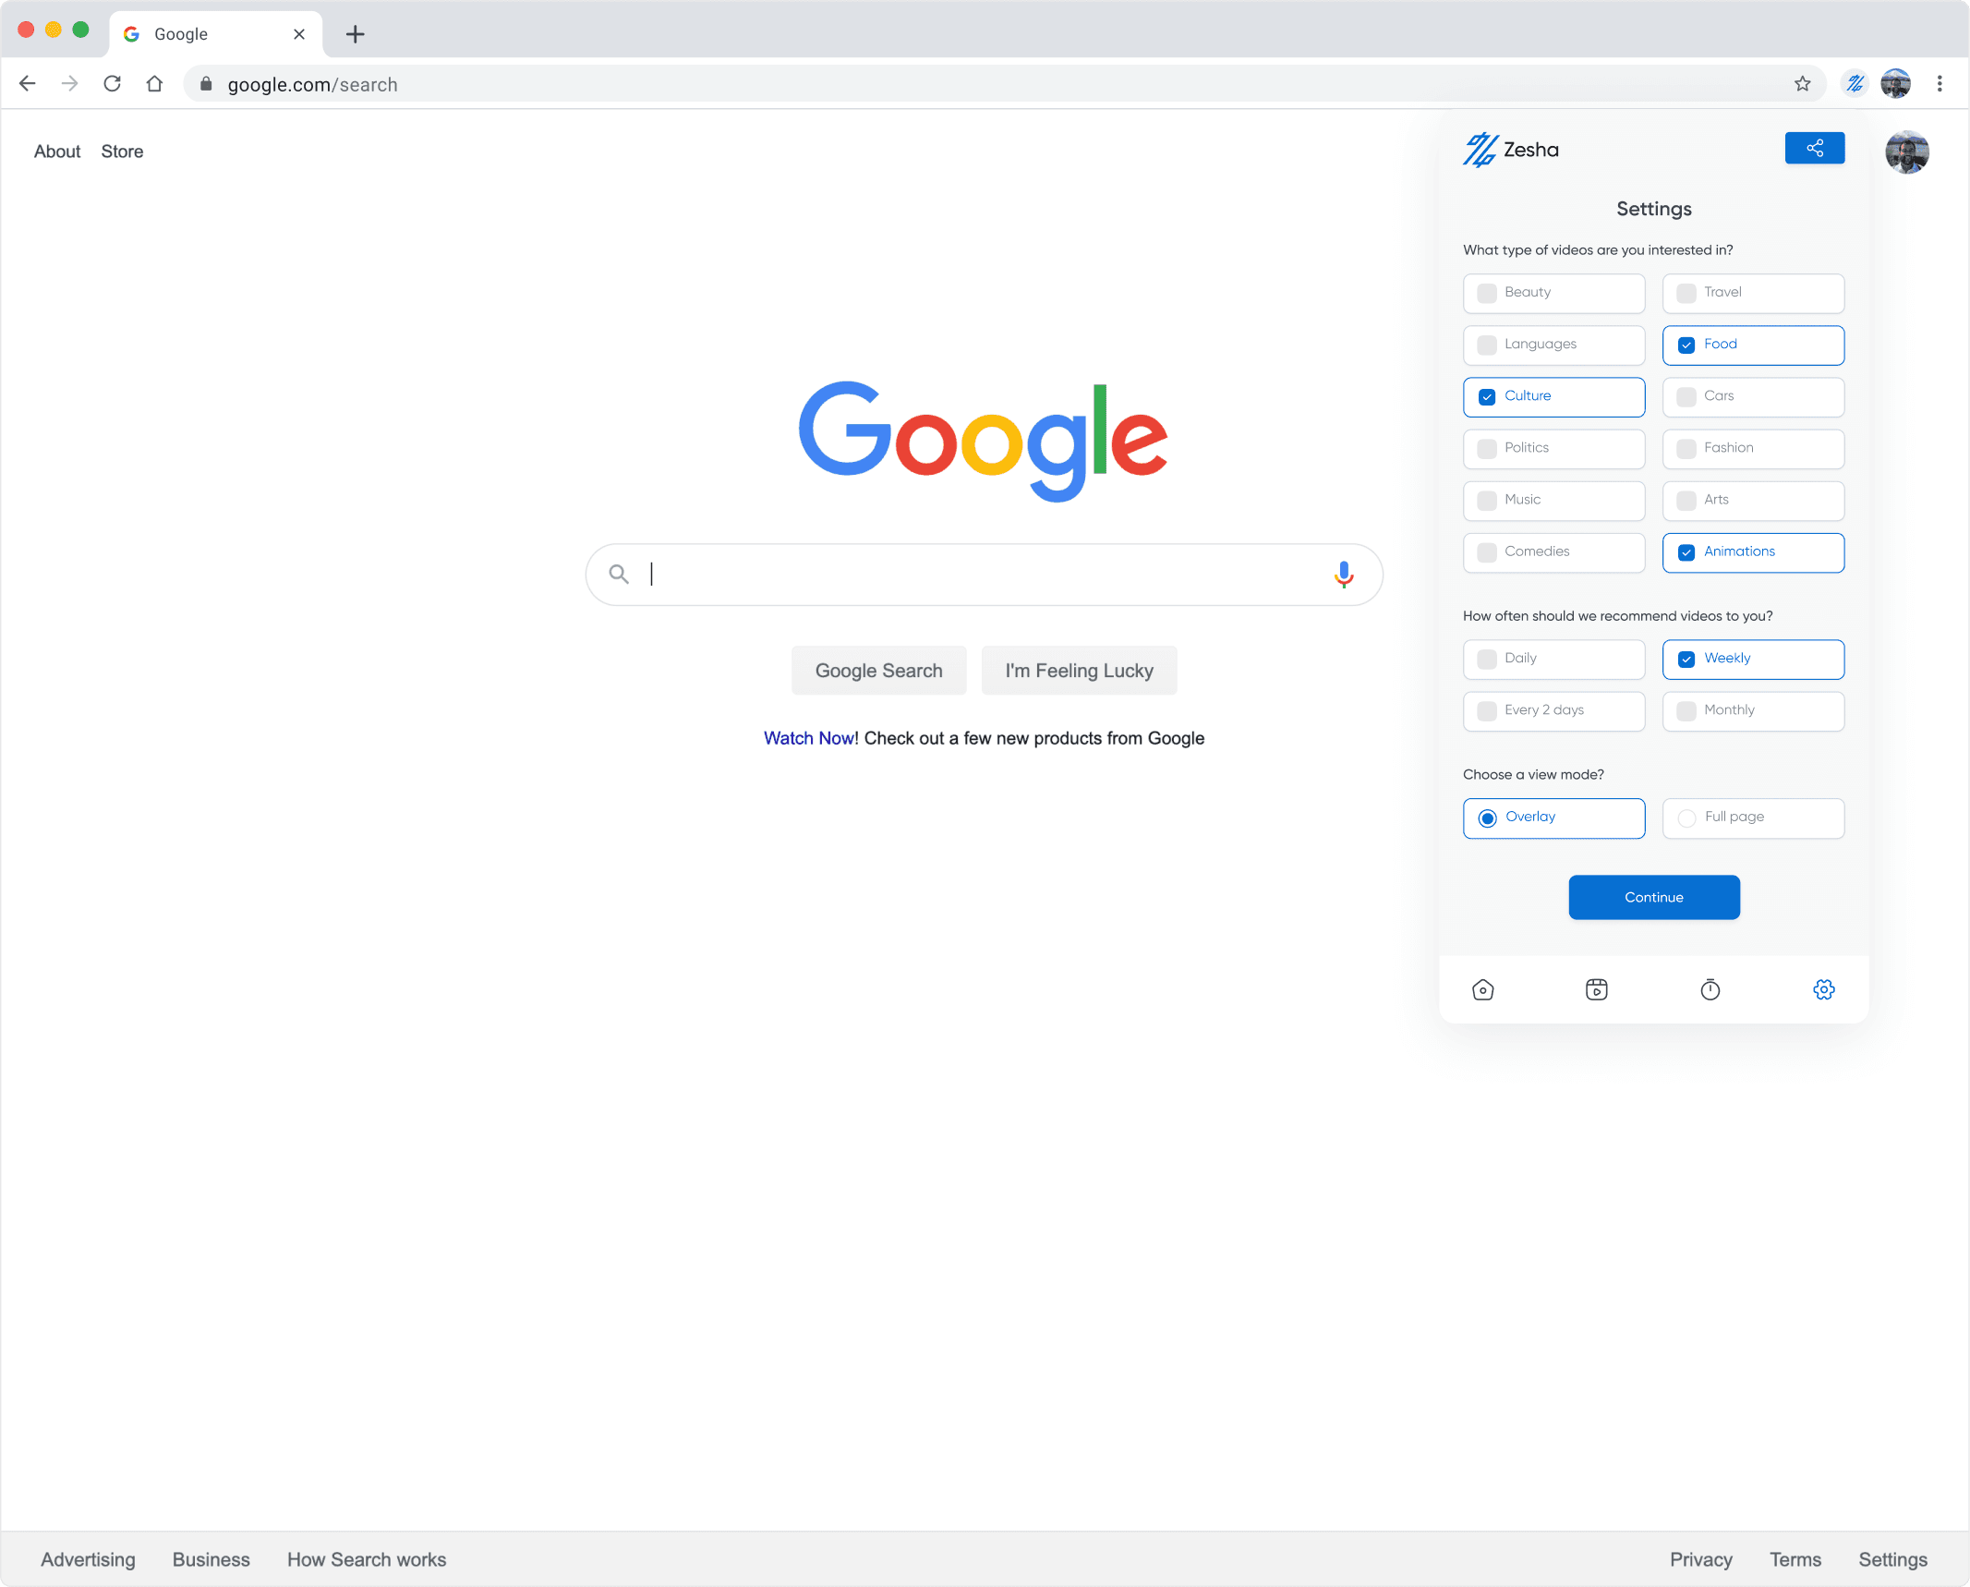This screenshot has width=1970, height=1587.
Task: Click the Zesha share button
Action: 1814,148
